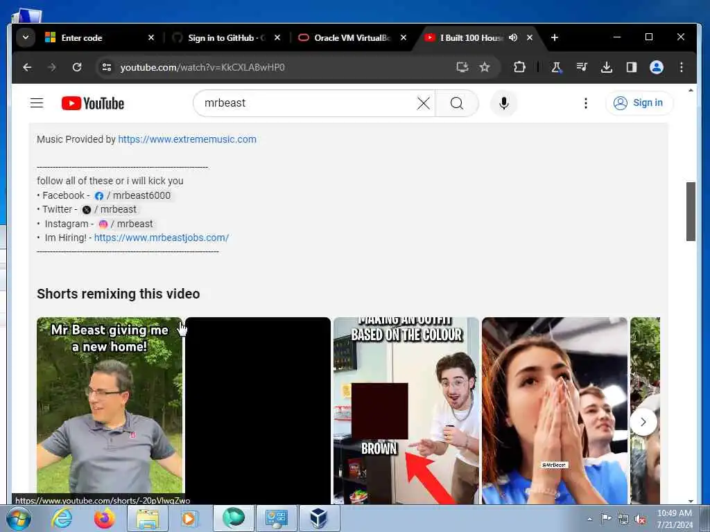Open the Instagram mrbeast link
This screenshot has height=532, width=710.
point(126,224)
